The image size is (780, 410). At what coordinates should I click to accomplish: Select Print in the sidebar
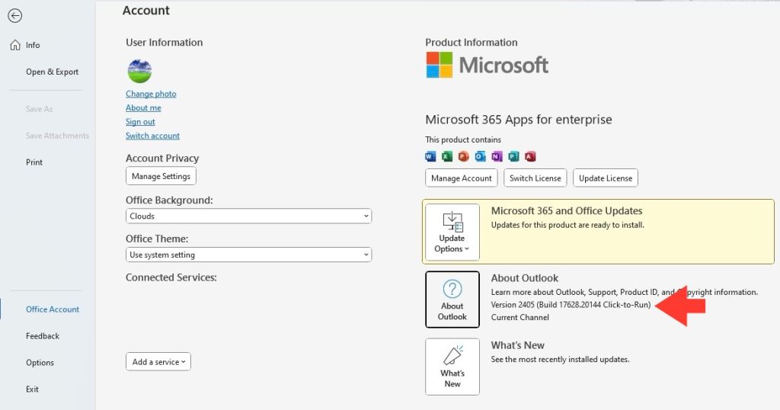coord(34,162)
